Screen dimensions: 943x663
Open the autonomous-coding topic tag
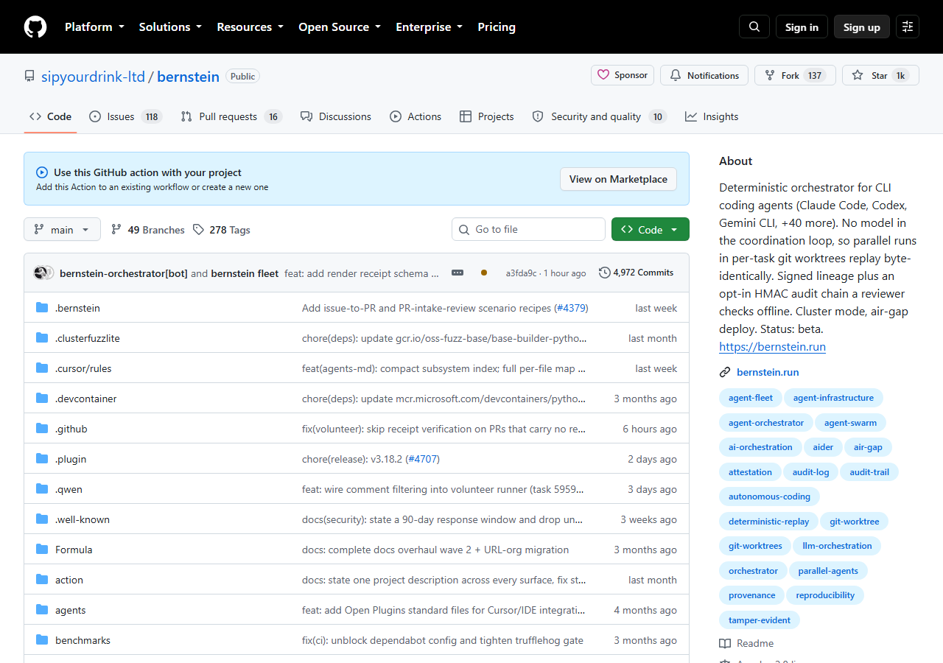769,497
